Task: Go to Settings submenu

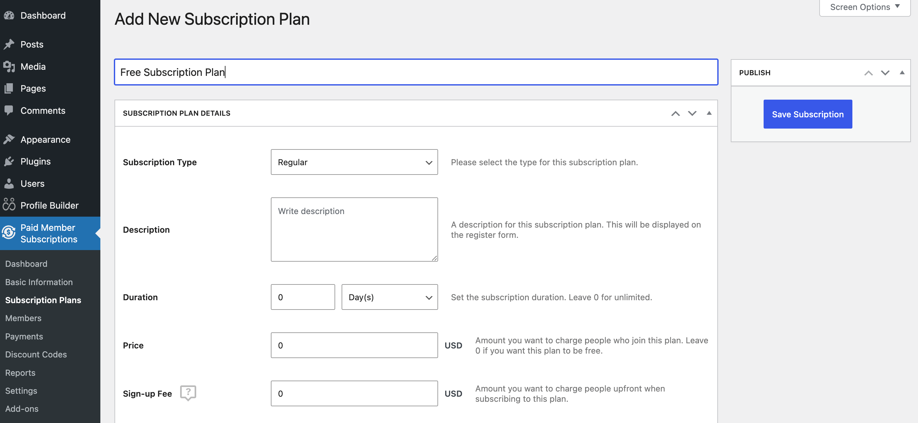Action: tap(21, 391)
